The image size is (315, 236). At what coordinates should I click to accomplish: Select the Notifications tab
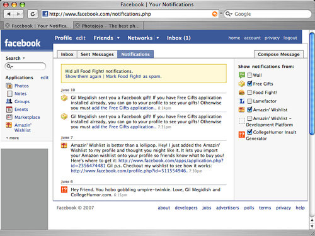(135, 54)
